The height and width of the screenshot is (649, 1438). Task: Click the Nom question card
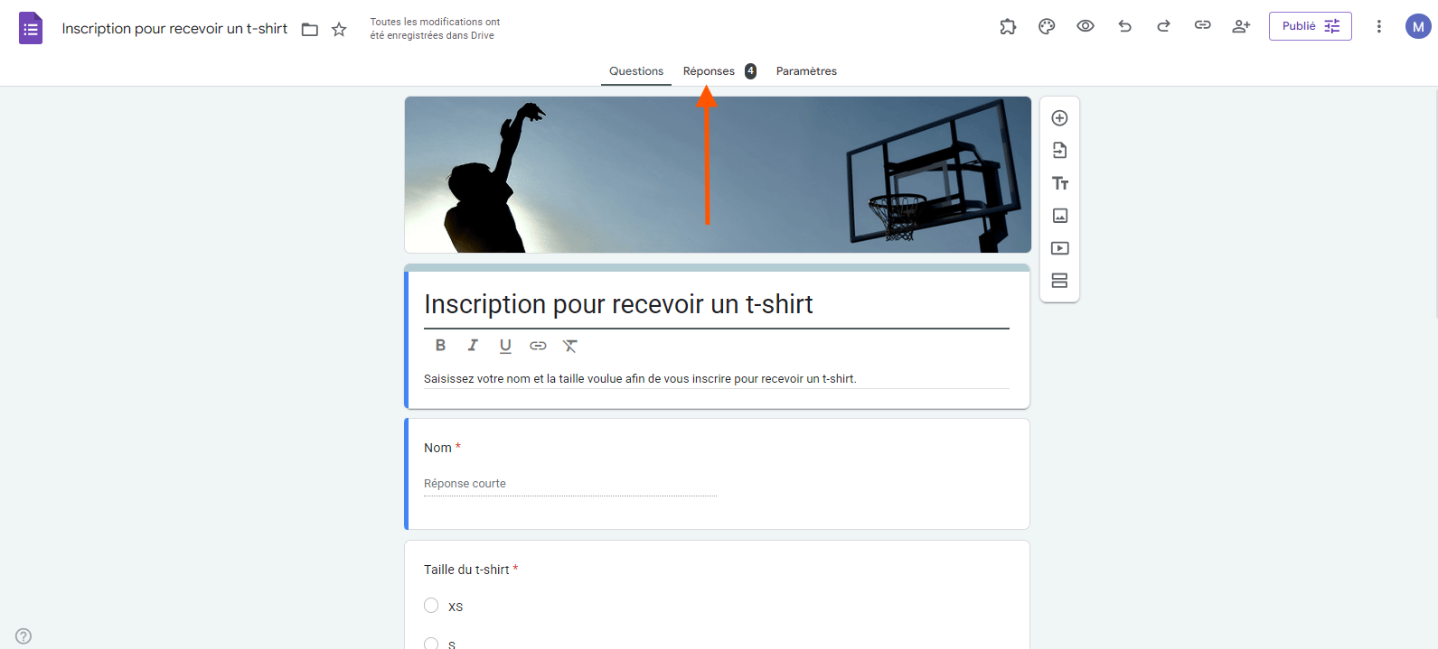coord(717,474)
